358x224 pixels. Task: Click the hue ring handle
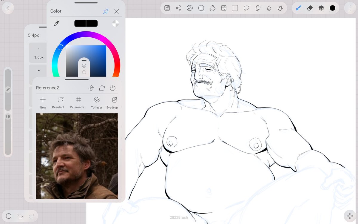[x=61, y=47]
